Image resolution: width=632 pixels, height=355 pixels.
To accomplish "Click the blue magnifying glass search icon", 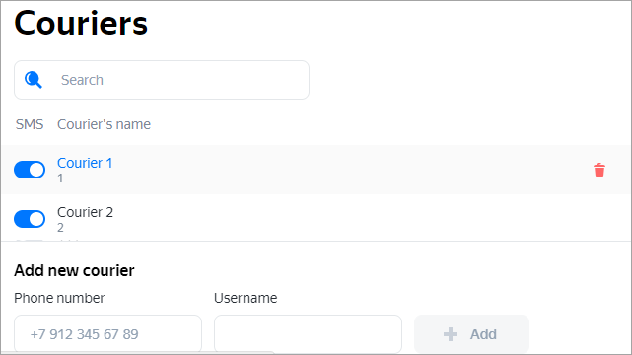I will click(x=34, y=80).
